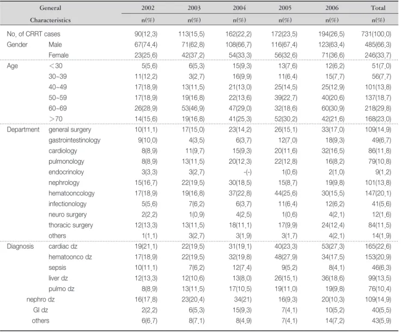Click the 'Diagnosis' category label

click(x=20, y=247)
